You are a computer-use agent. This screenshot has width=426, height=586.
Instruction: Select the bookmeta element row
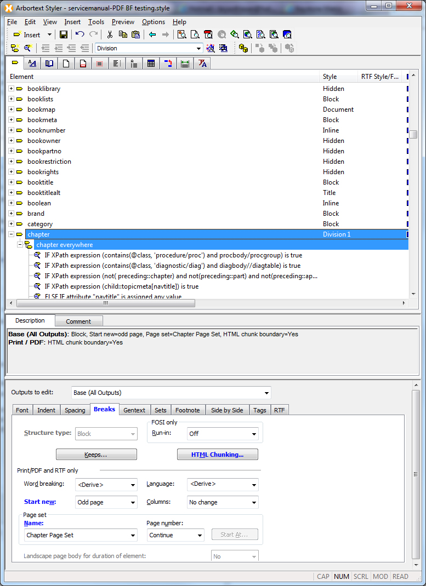pyautogui.click(x=207, y=120)
